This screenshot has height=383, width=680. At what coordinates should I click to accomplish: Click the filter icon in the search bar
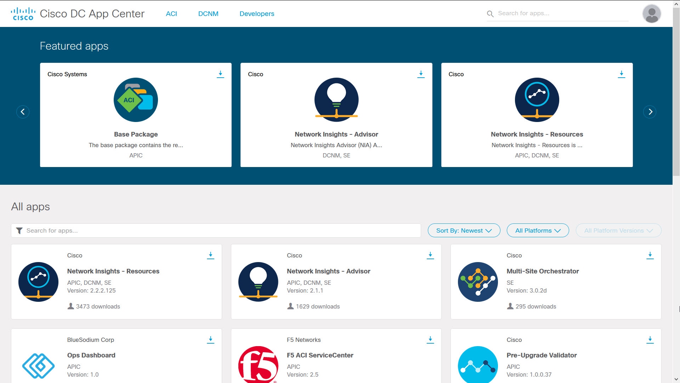pyautogui.click(x=19, y=231)
